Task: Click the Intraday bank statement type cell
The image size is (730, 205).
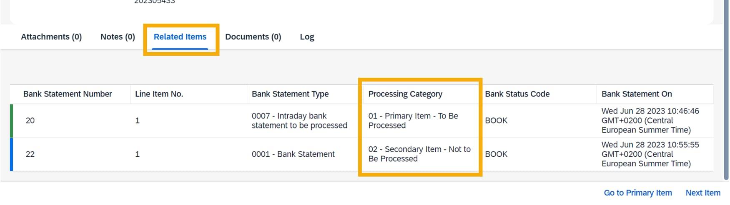Action: click(x=299, y=121)
